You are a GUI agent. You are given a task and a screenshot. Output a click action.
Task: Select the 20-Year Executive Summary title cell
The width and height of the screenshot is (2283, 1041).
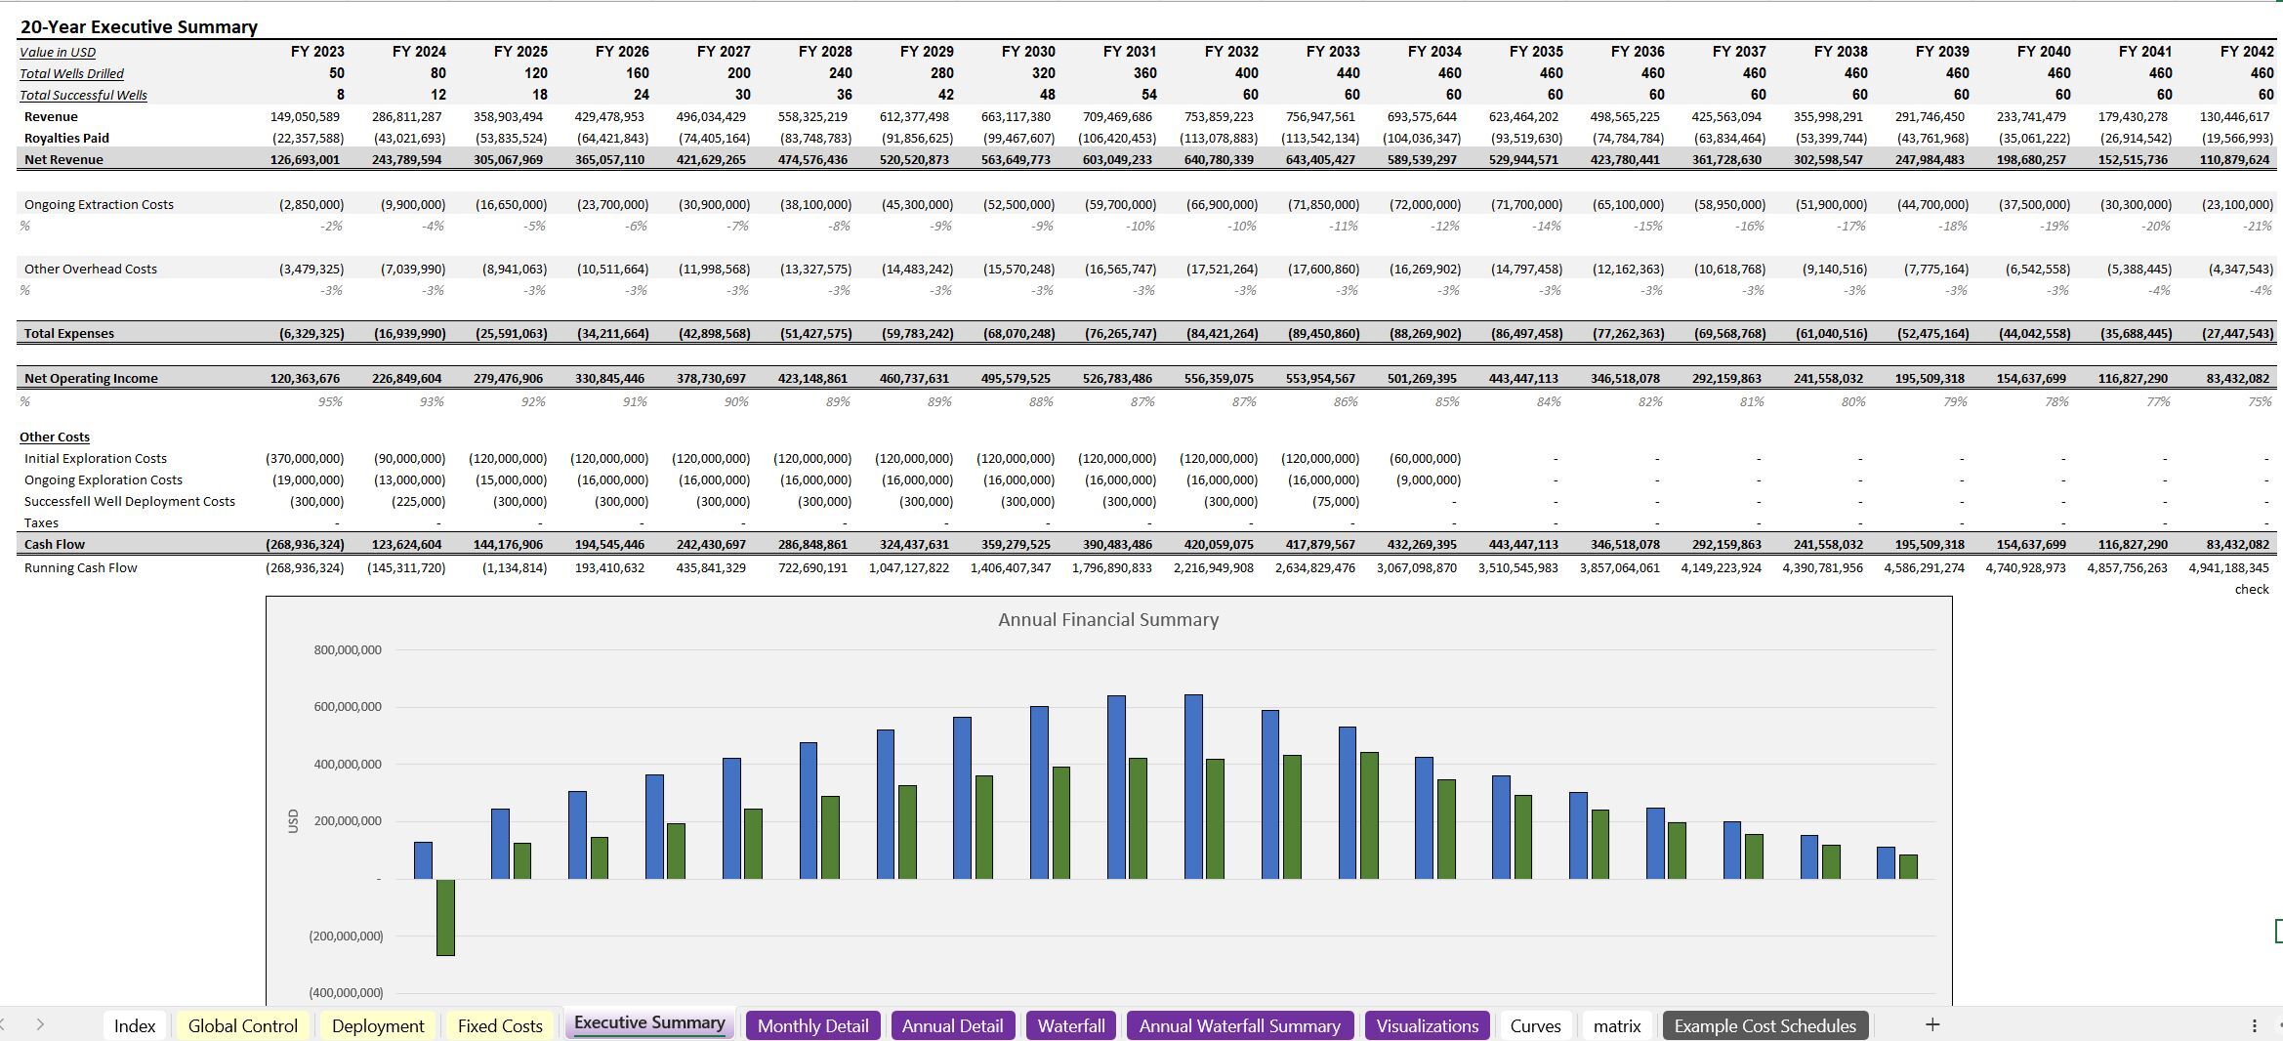click(139, 27)
